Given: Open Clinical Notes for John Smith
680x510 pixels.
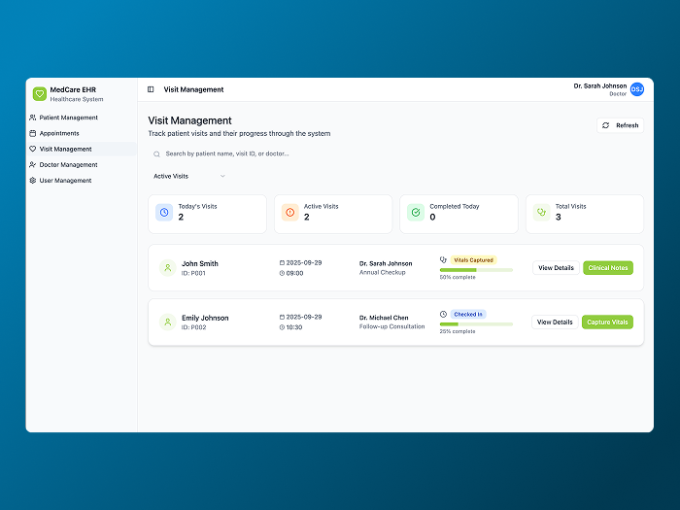Looking at the screenshot, I should pos(607,268).
